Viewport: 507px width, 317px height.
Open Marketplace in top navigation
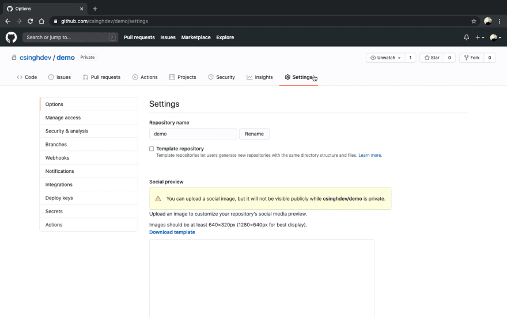[196, 37]
